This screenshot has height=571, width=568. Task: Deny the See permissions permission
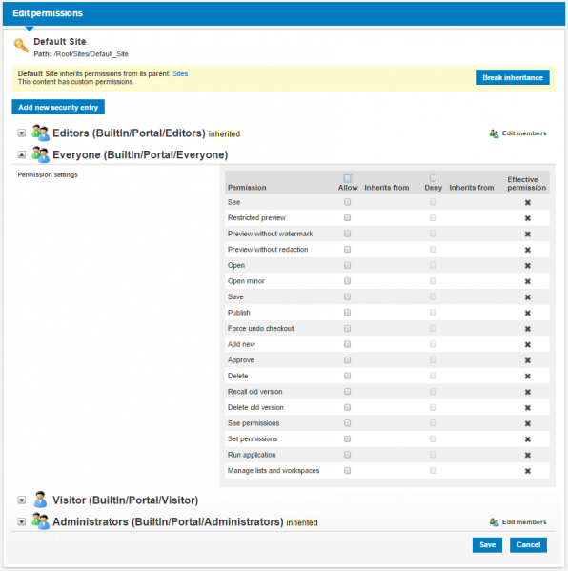point(433,423)
